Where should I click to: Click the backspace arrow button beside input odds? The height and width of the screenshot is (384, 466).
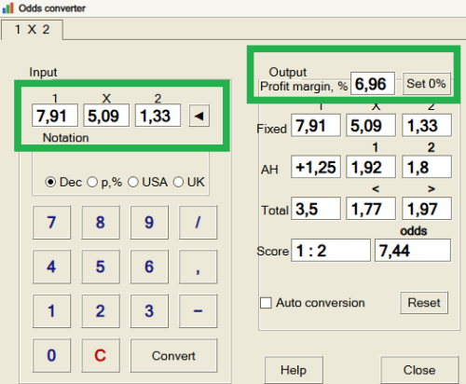pyautogui.click(x=199, y=116)
